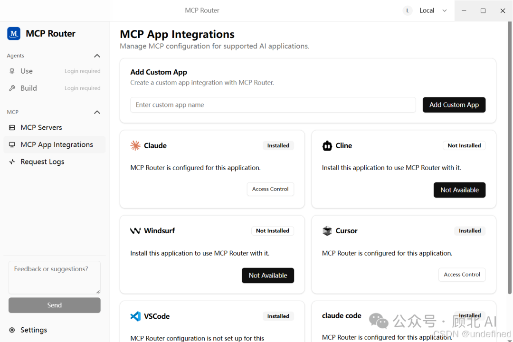The height and width of the screenshot is (342, 513).
Task: Click the Installed badge on Cursor card
Action: [470, 231]
